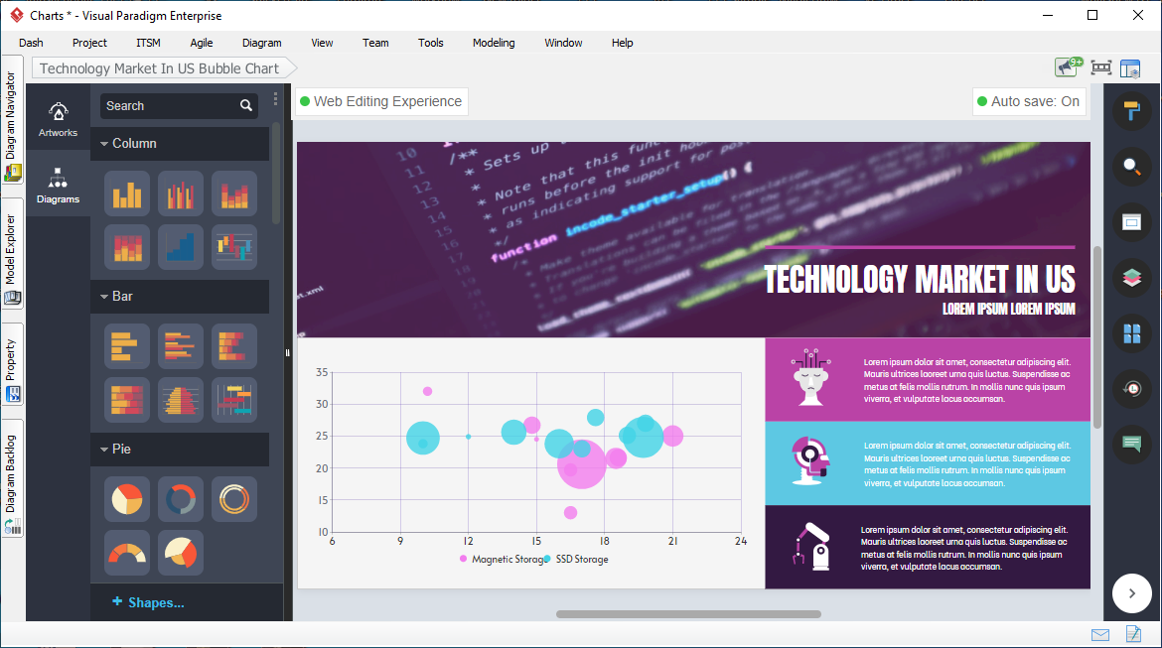Insert a basic bar chart
Screen dimensions: 1162x648
pyautogui.click(x=127, y=346)
